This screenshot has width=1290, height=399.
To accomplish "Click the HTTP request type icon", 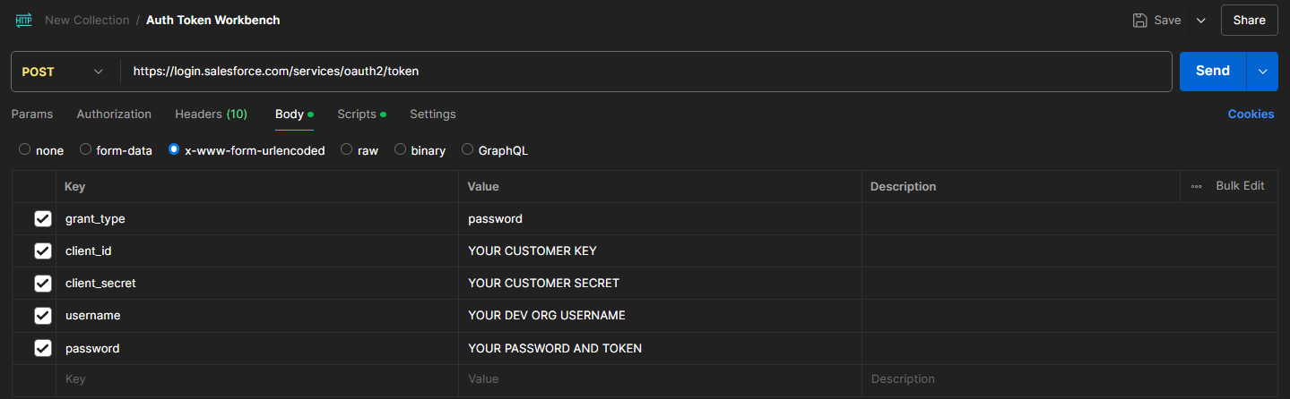I will pos(24,20).
